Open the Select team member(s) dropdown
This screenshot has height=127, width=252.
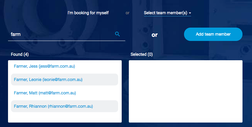click(165, 13)
